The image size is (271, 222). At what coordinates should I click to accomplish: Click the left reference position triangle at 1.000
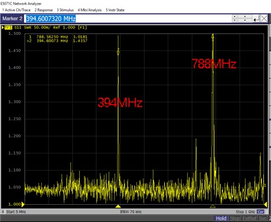(23, 204)
